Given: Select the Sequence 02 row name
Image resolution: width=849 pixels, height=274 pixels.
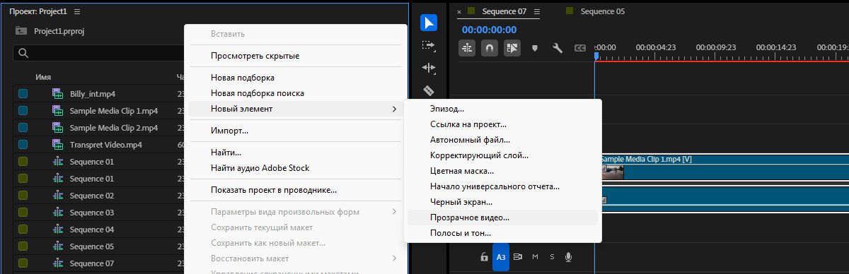Looking at the screenshot, I should (92, 196).
